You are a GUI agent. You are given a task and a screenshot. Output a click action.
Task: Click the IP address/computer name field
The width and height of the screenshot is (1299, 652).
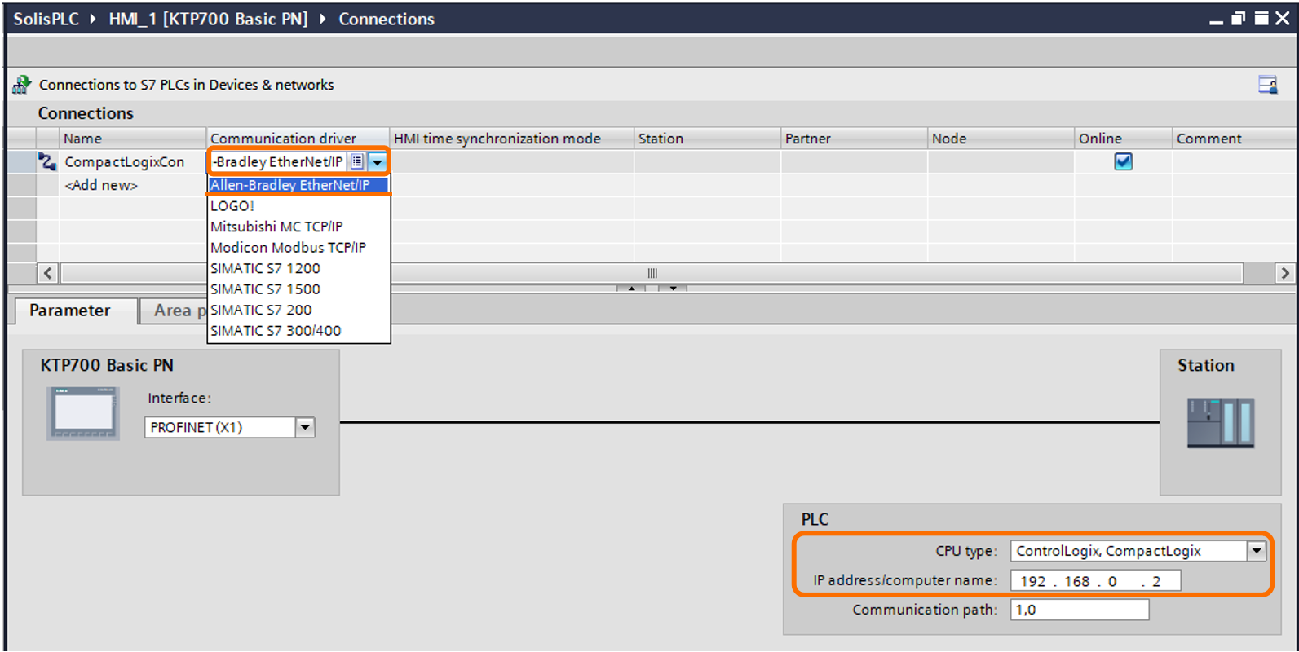1095,580
